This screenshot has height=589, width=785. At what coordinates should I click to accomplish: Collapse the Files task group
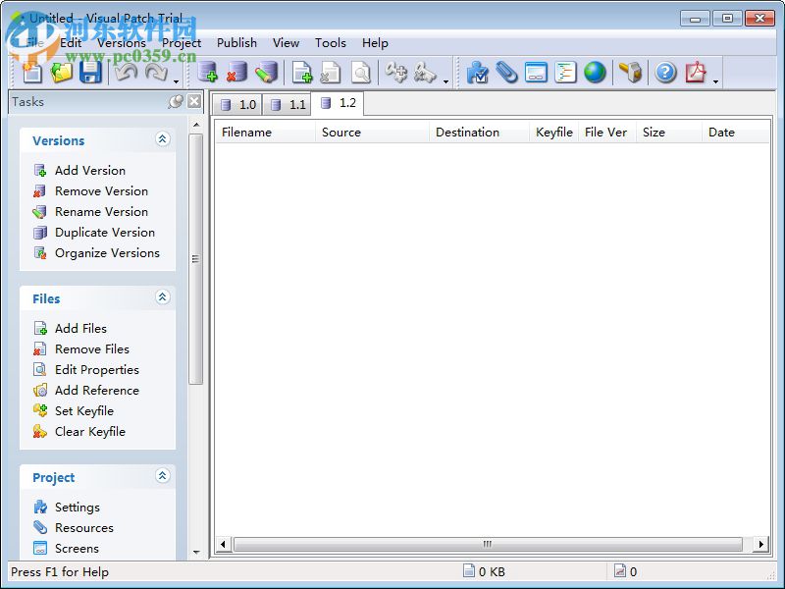162,297
